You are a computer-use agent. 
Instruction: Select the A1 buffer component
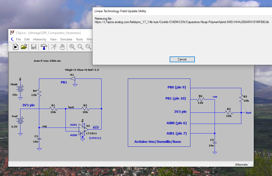(x=73, y=79)
